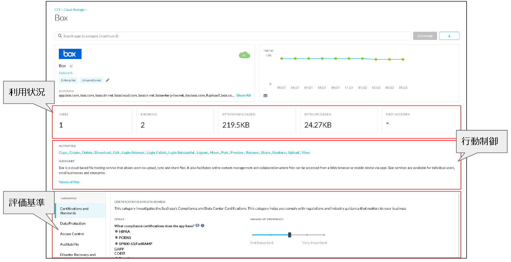Switch to Data Protection category
Viewport: 511px width, 262px height.
tap(73, 223)
